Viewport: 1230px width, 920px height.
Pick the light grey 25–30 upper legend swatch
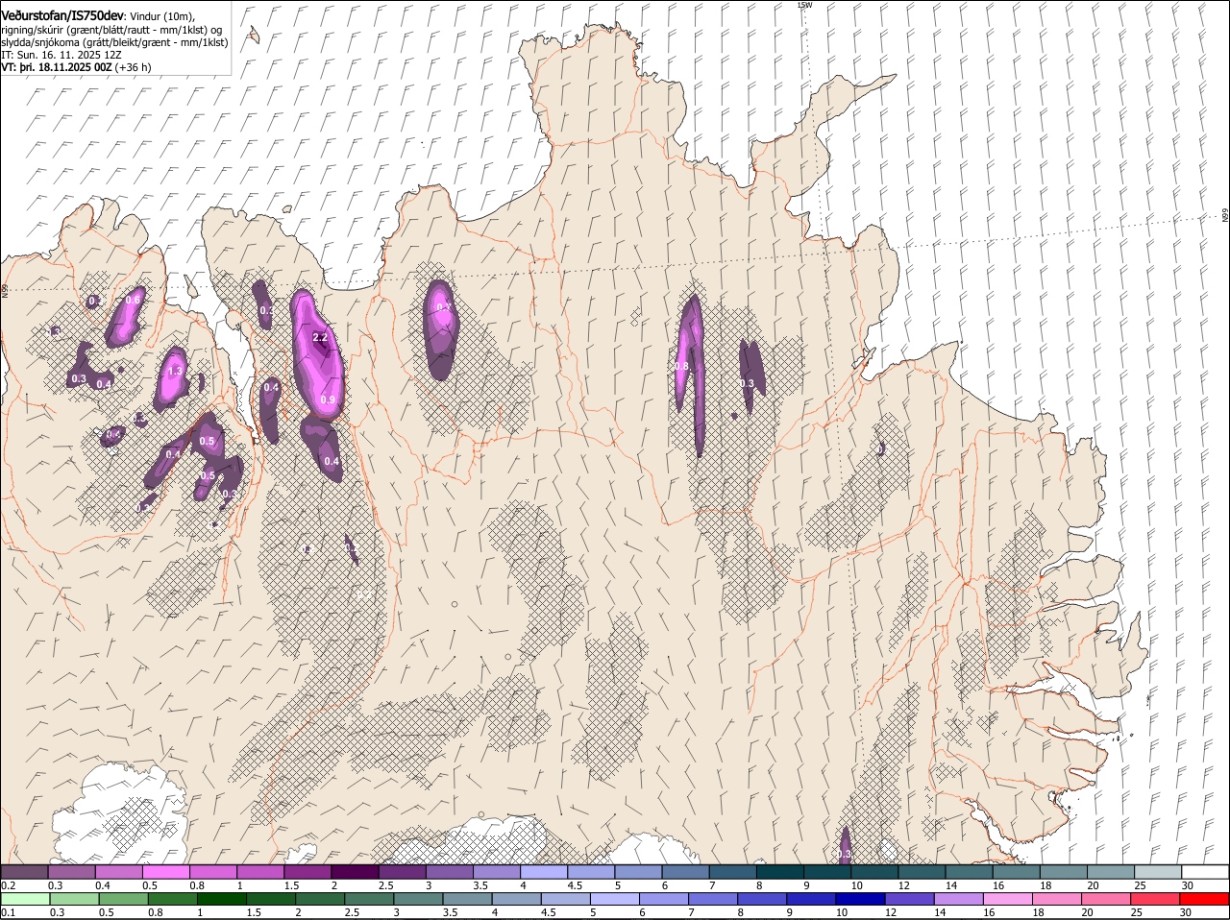pos(1158,872)
